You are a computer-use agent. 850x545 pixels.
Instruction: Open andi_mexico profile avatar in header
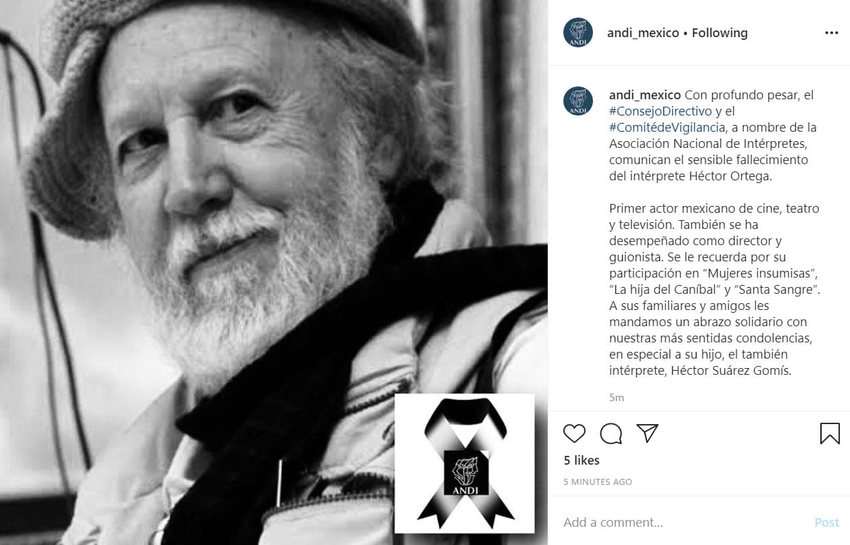(x=577, y=32)
